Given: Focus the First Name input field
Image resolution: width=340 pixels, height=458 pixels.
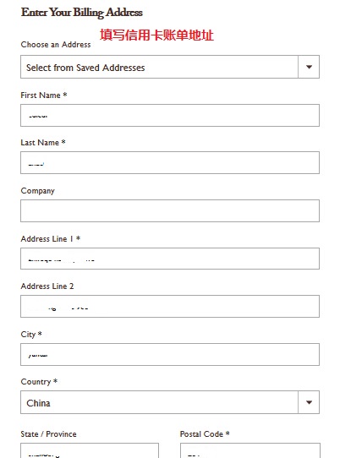Looking at the screenshot, I should pyautogui.click(x=170, y=116).
